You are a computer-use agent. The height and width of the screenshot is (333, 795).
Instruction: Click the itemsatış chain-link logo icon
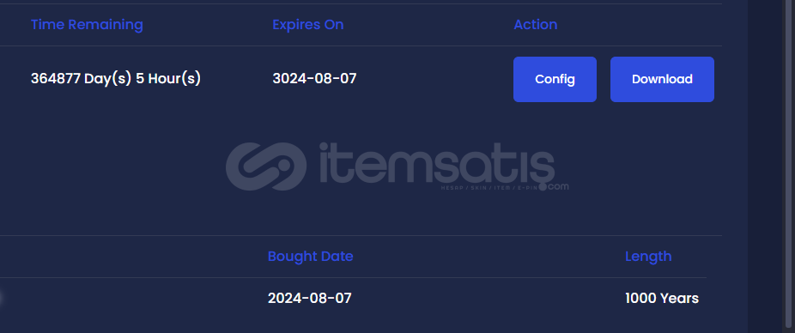tap(266, 166)
